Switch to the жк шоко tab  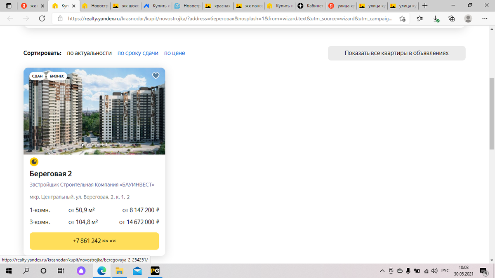tap(125, 6)
